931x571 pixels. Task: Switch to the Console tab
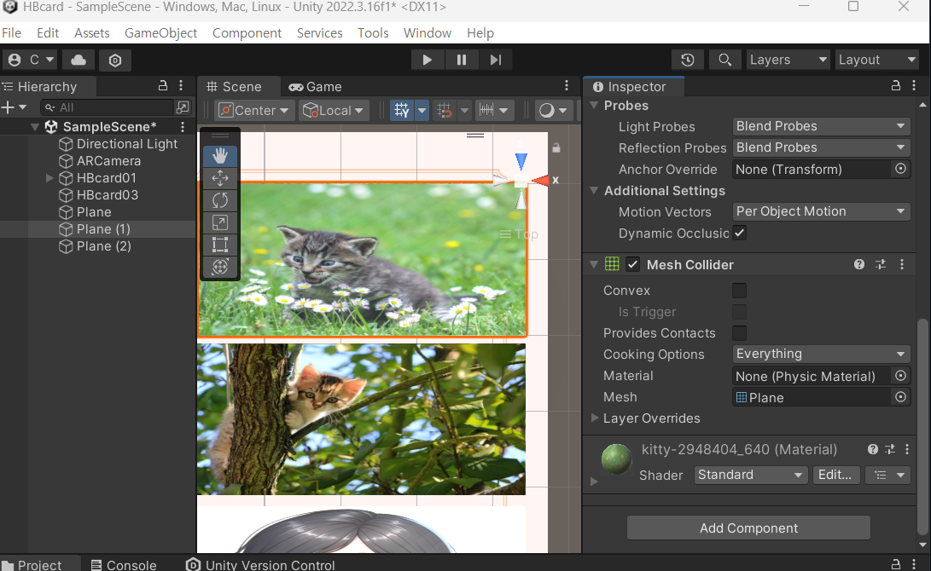[x=124, y=565]
